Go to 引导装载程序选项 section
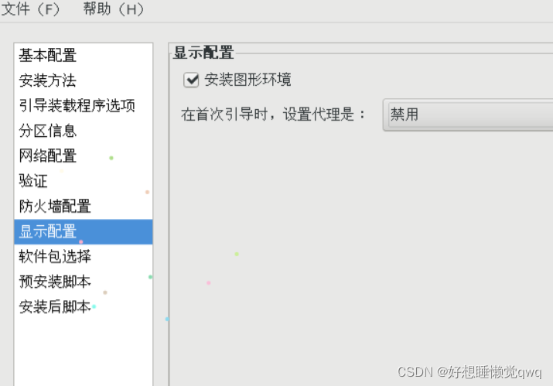 click(84, 105)
